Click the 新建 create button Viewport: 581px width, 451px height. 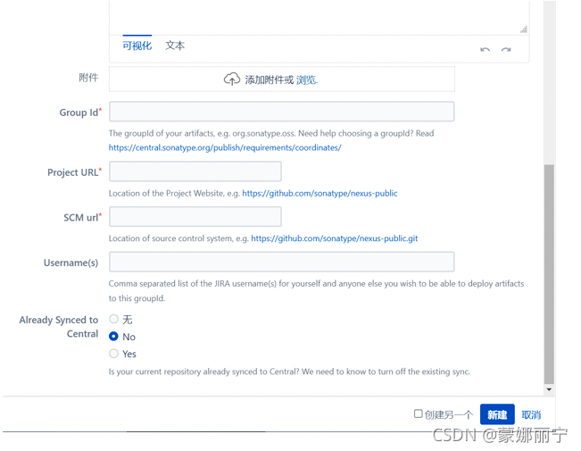click(x=497, y=414)
